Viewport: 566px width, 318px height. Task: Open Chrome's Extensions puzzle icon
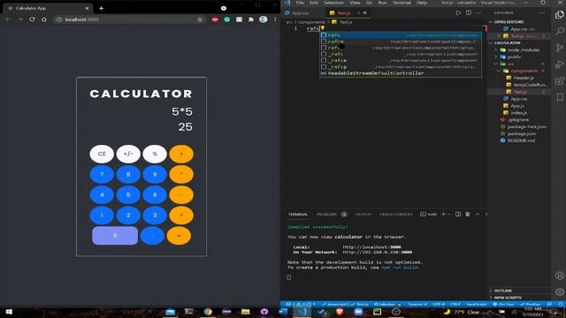coord(251,19)
